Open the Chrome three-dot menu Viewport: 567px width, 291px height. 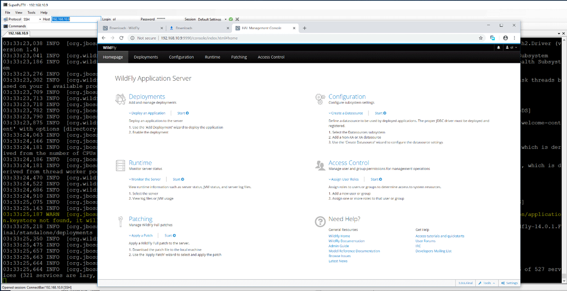point(514,38)
